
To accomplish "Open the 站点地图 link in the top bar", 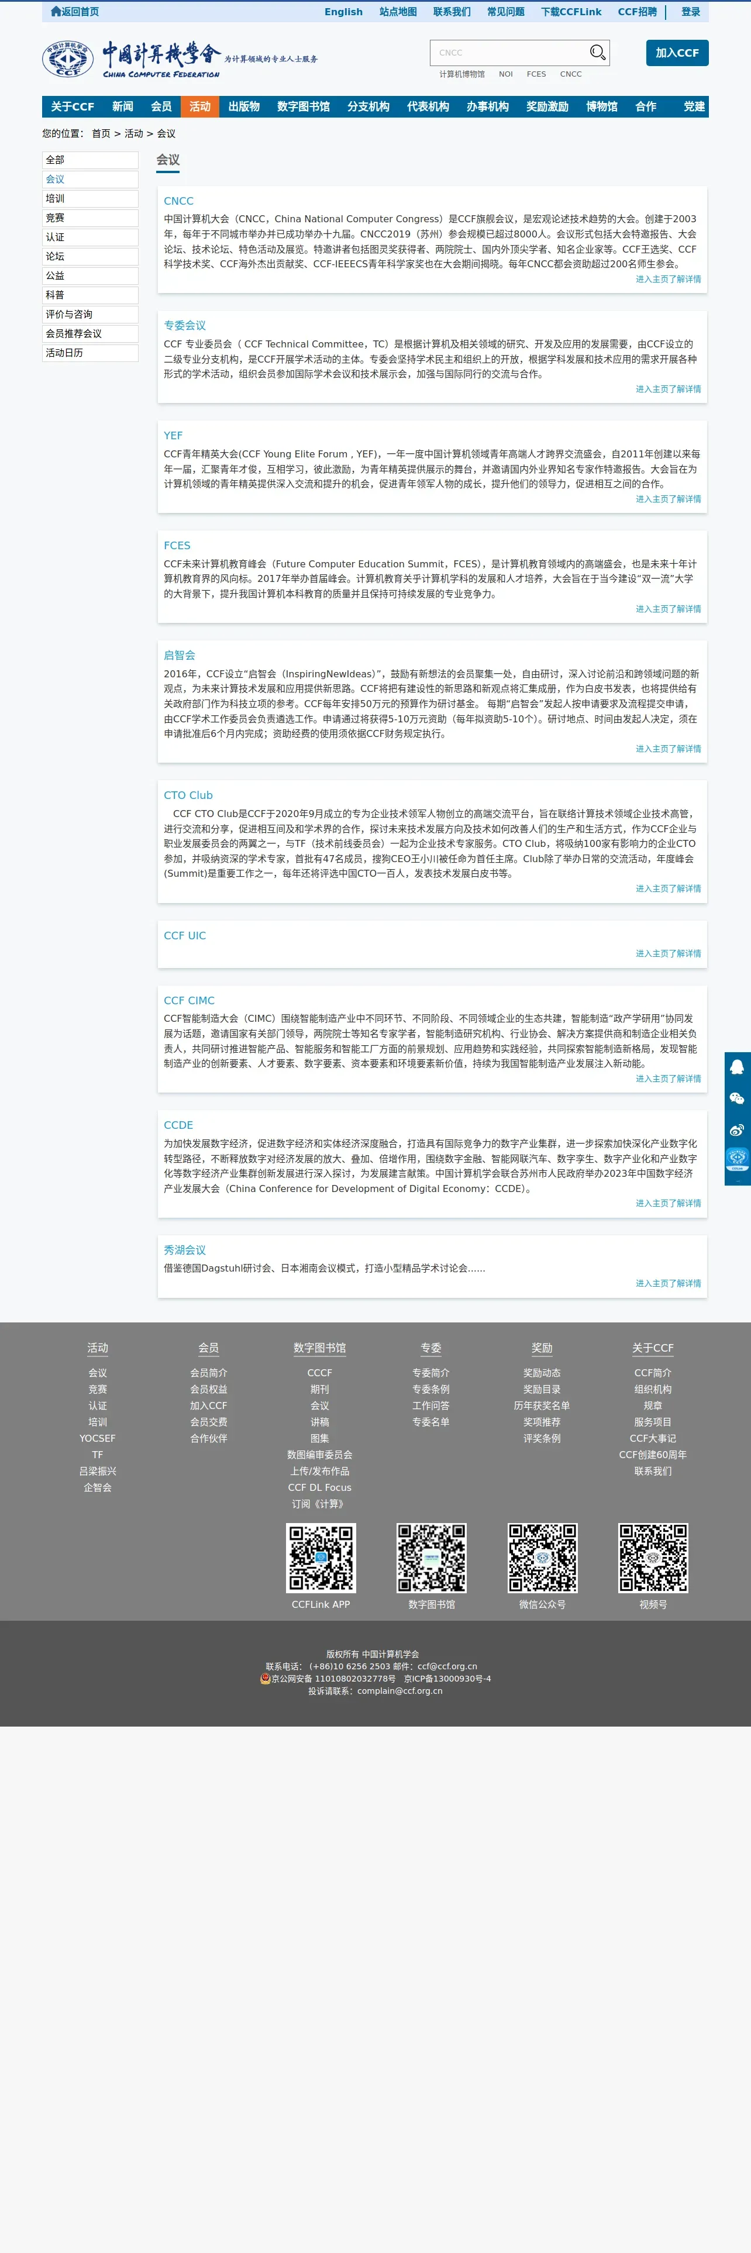I will pyautogui.click(x=398, y=11).
